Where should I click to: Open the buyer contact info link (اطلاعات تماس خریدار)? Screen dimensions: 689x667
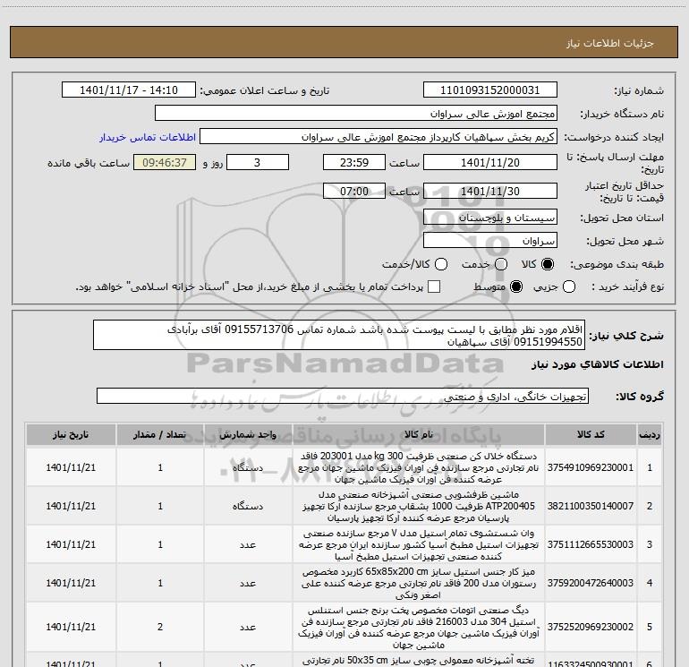click(x=148, y=137)
